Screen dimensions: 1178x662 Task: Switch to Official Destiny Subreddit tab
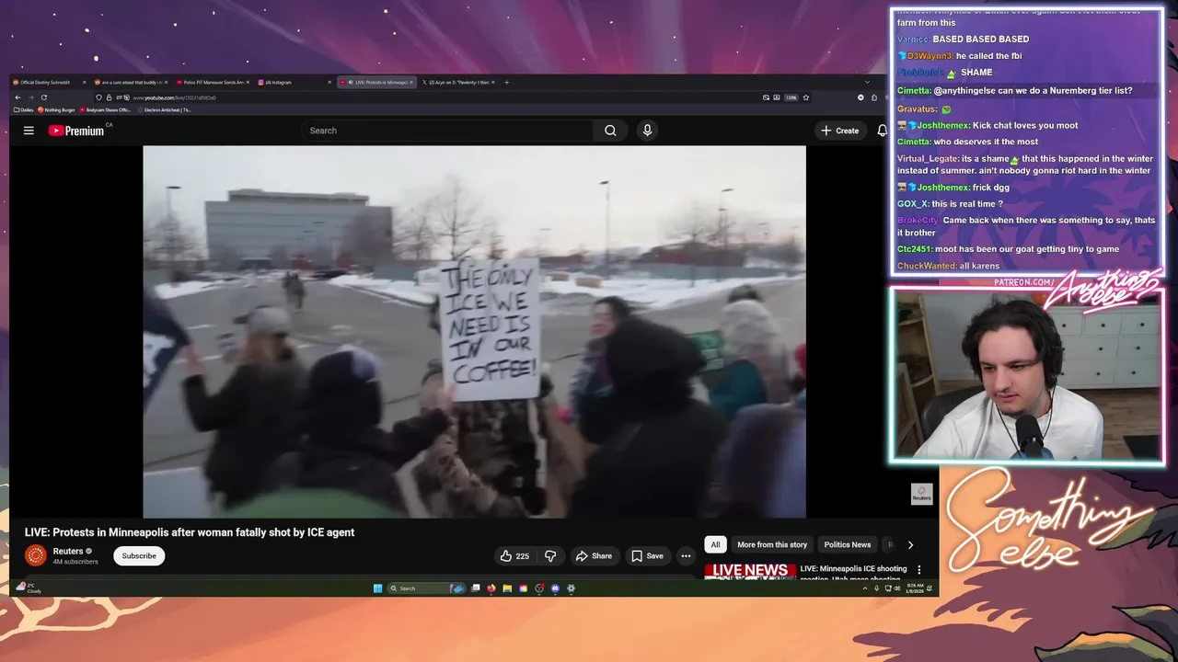(46, 82)
